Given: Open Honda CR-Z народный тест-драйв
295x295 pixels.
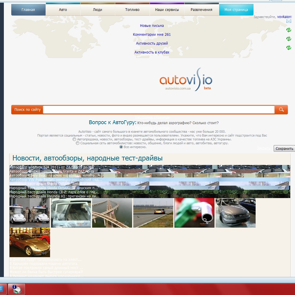Looking at the screenshot, I should pos(54,192).
